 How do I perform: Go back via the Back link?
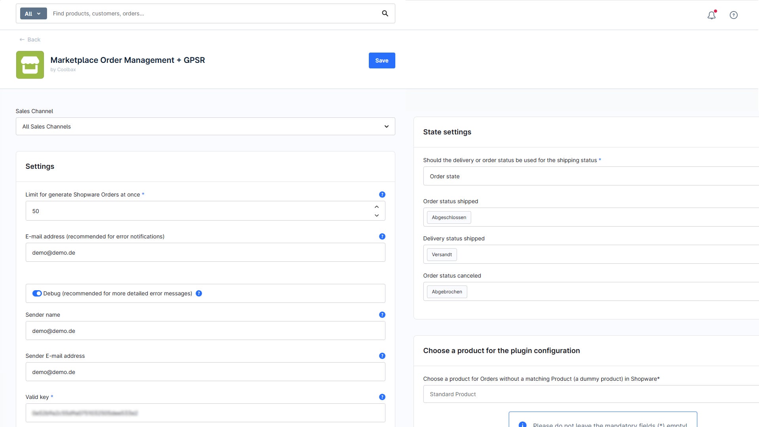coord(30,40)
